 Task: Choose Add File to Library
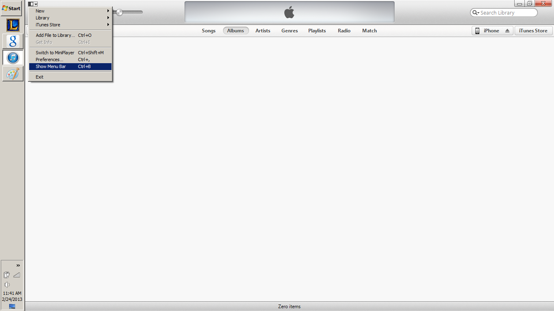pos(70,35)
